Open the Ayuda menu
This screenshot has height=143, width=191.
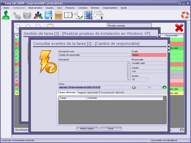point(124,8)
